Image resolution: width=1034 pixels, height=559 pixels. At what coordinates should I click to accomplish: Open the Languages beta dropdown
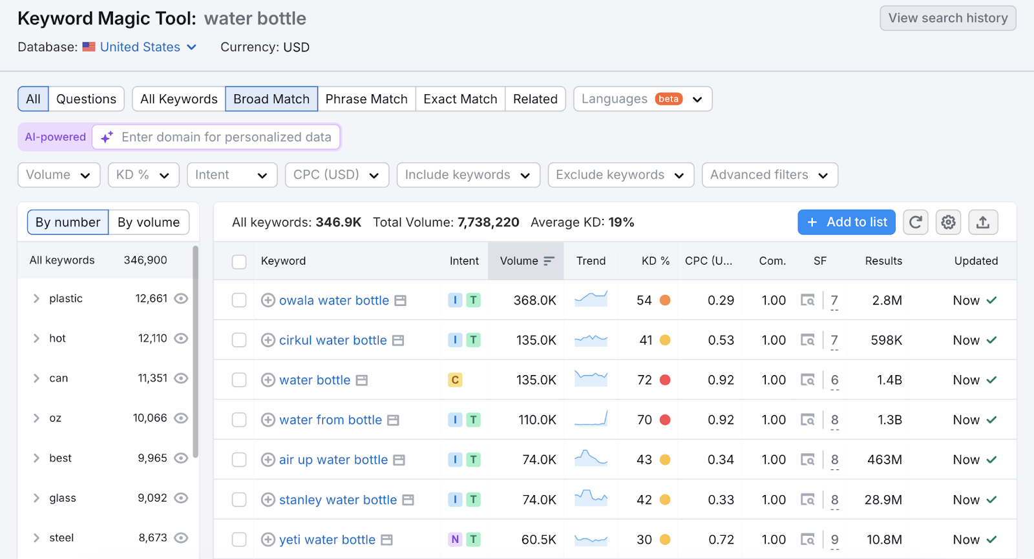pyautogui.click(x=643, y=99)
